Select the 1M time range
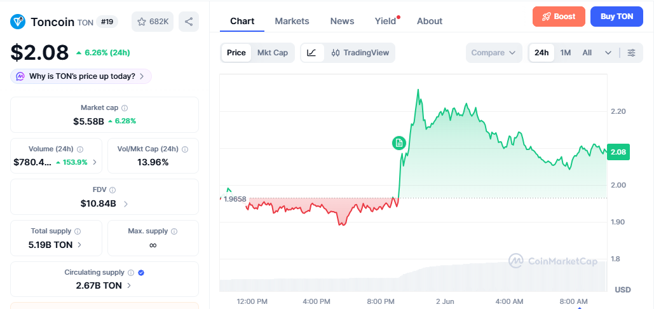 pyautogui.click(x=566, y=53)
